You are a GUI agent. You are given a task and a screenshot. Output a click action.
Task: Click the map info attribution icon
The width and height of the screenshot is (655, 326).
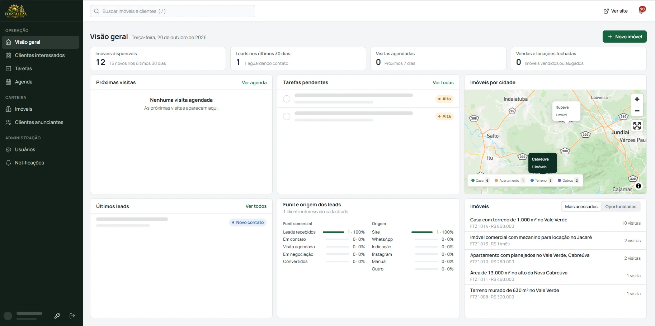pos(638,186)
